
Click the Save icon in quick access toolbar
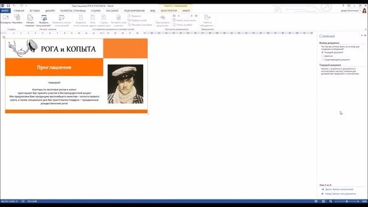click(x=8, y=6)
